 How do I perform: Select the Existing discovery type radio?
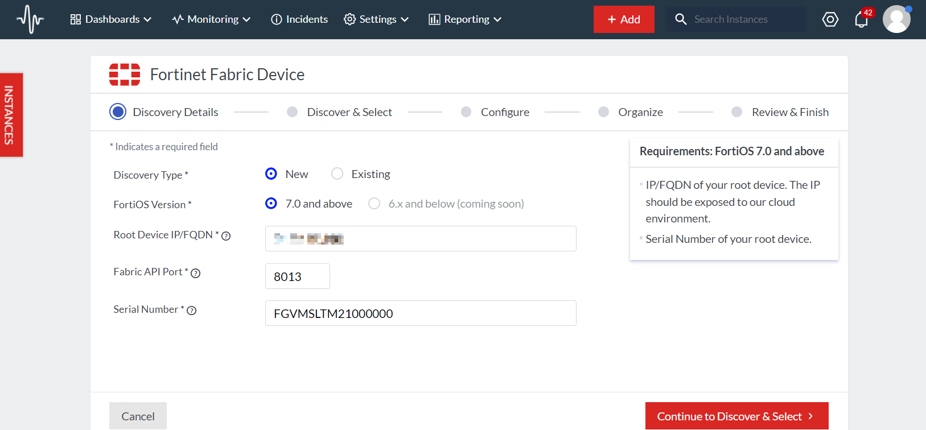pyautogui.click(x=338, y=174)
